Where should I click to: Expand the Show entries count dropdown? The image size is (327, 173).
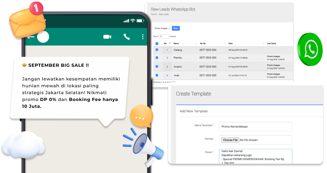(164, 36)
